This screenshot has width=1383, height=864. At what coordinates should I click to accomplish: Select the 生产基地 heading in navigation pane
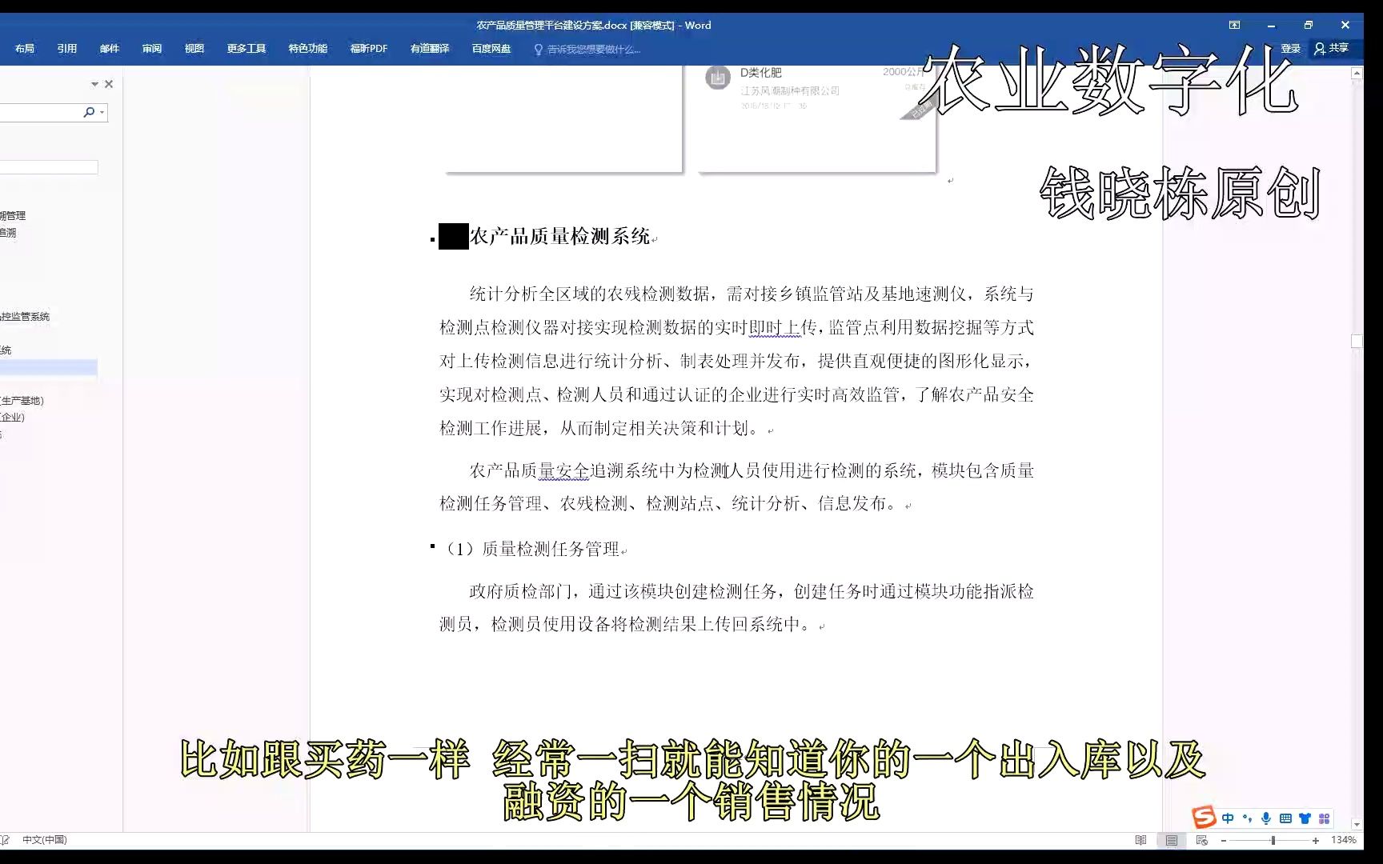tap(22, 401)
